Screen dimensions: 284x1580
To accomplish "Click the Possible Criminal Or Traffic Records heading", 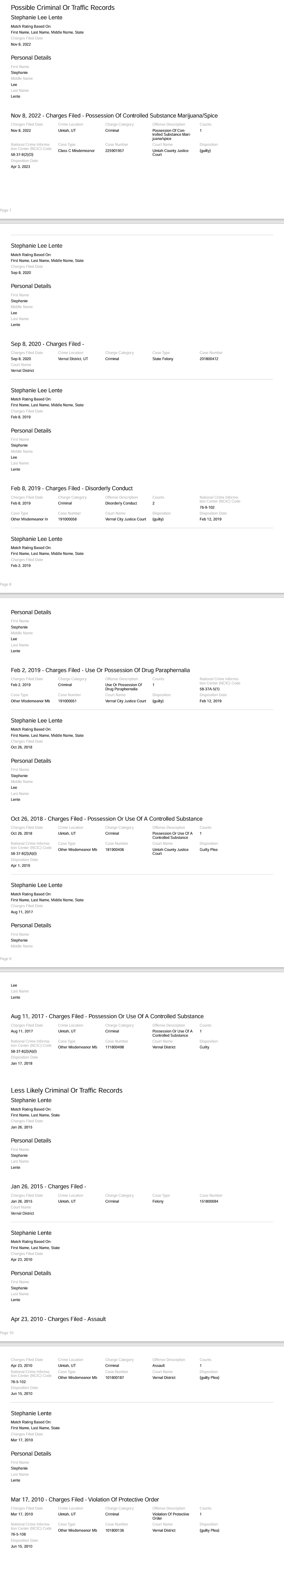I will [x=62, y=8].
